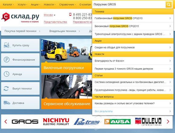Image resolution: width=175 pixels, height=133 pixels.
Task: Select result Бензиновый погрузчик GROS CPQD15
Action: (133, 26)
